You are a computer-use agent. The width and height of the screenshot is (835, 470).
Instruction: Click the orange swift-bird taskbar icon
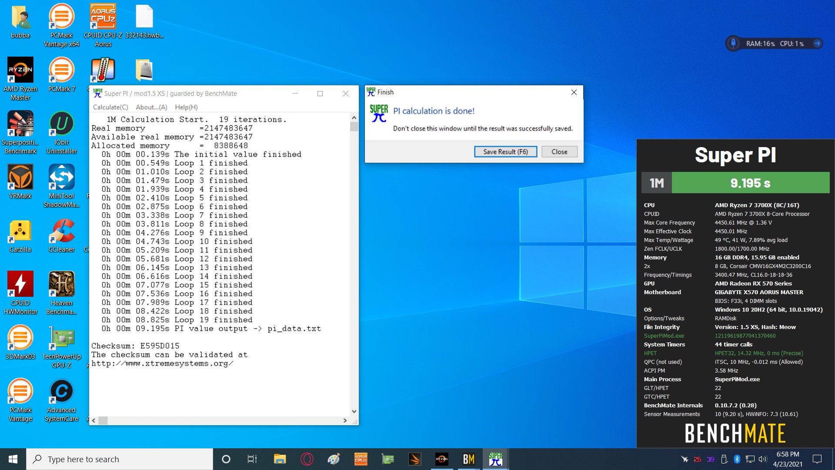[414, 459]
